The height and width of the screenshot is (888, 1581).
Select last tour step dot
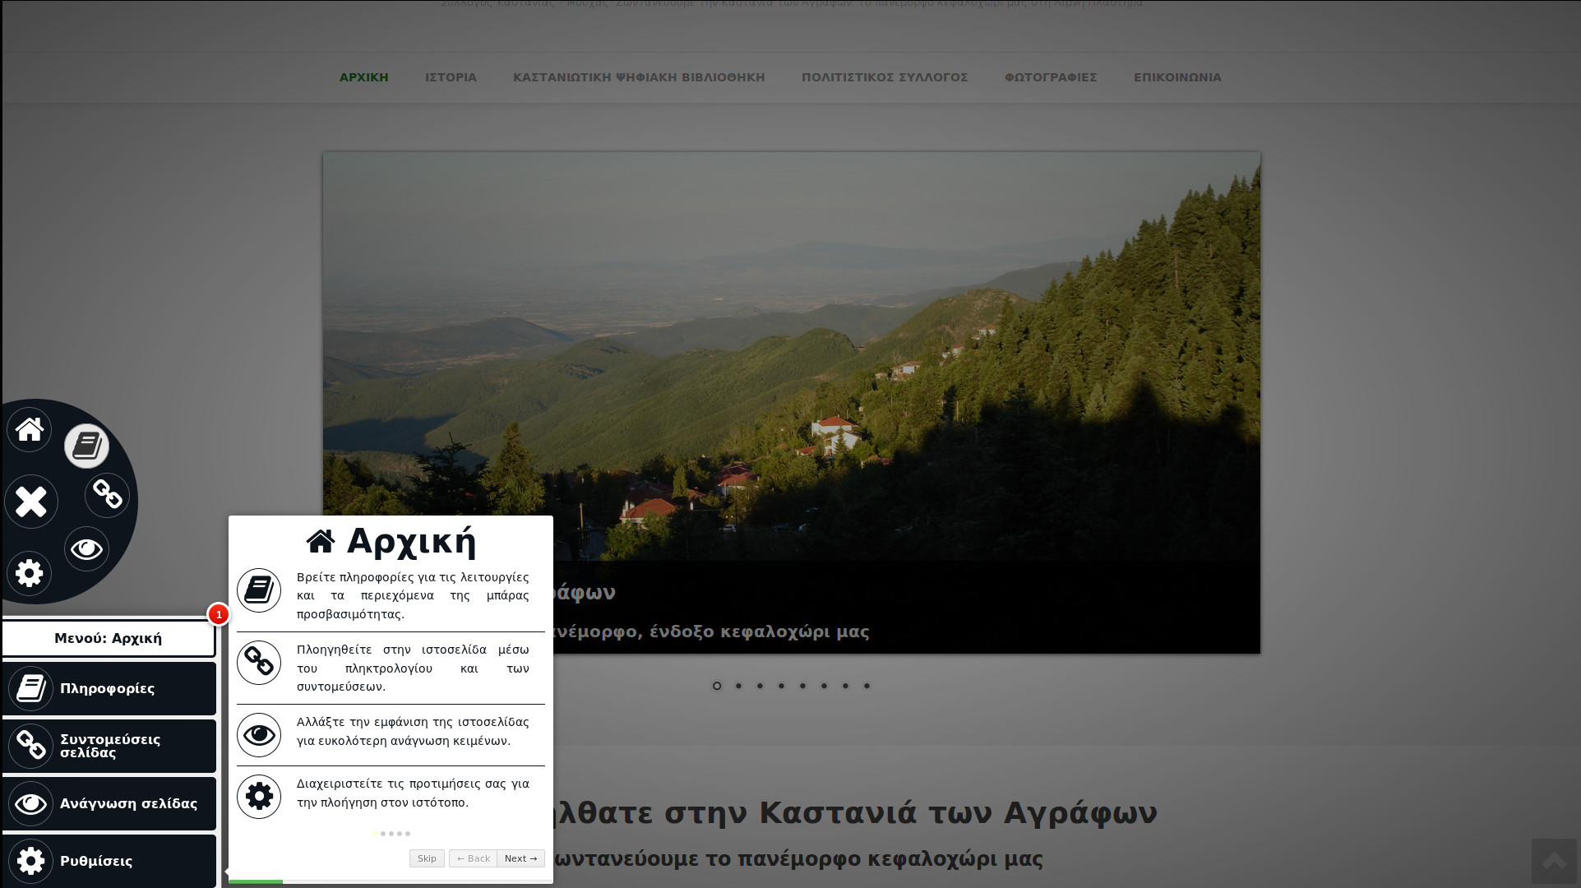click(x=408, y=834)
